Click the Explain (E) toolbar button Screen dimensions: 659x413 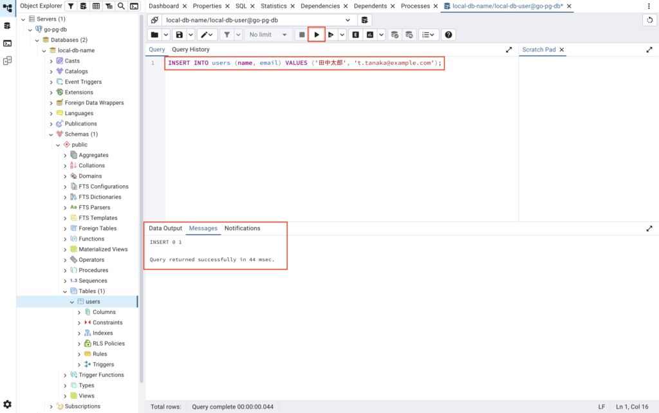355,35
